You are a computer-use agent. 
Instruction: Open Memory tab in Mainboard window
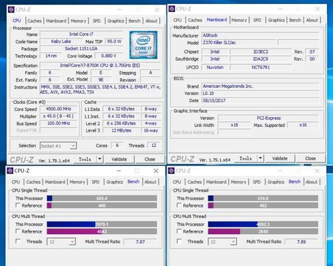(239, 20)
